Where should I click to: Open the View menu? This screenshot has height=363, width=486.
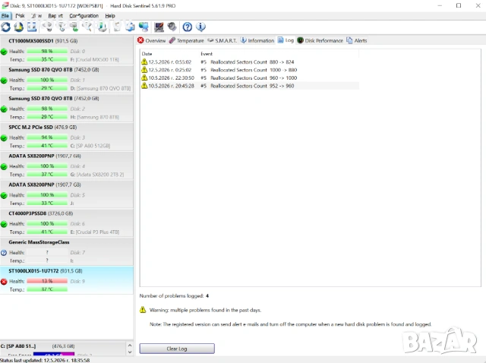[x=36, y=15]
